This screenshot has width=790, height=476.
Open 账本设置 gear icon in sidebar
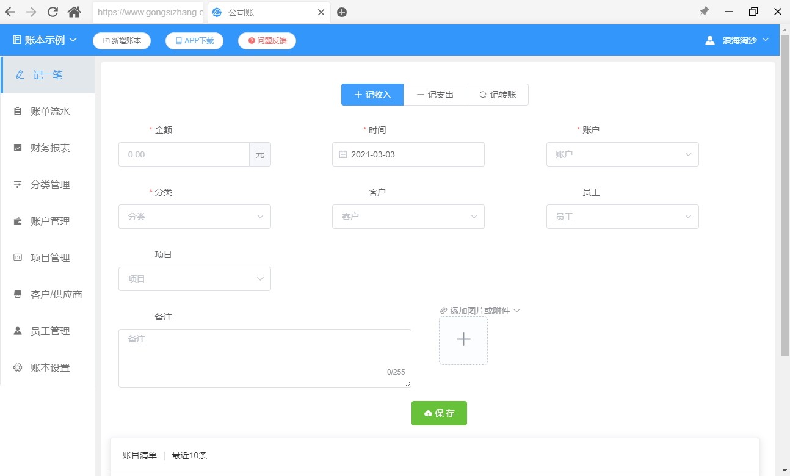(18, 367)
